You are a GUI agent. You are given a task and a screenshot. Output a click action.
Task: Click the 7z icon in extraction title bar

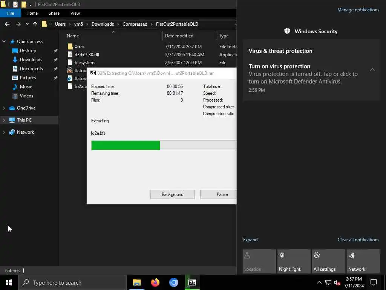pyautogui.click(x=93, y=73)
